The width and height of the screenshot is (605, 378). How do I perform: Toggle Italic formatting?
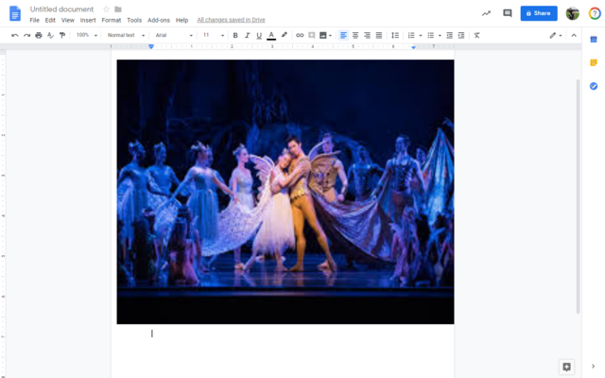tap(248, 35)
